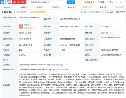Select registered capital 1000万元人民币
This screenshot has width=126, height=98.
coord(25,33)
